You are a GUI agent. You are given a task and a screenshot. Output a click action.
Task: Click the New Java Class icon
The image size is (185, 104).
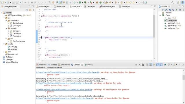pos(101,3)
